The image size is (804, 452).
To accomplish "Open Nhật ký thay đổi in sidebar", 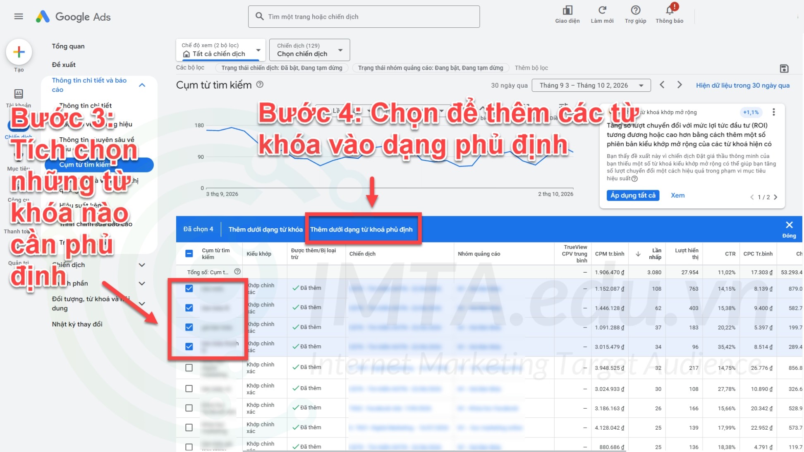I will tap(77, 324).
